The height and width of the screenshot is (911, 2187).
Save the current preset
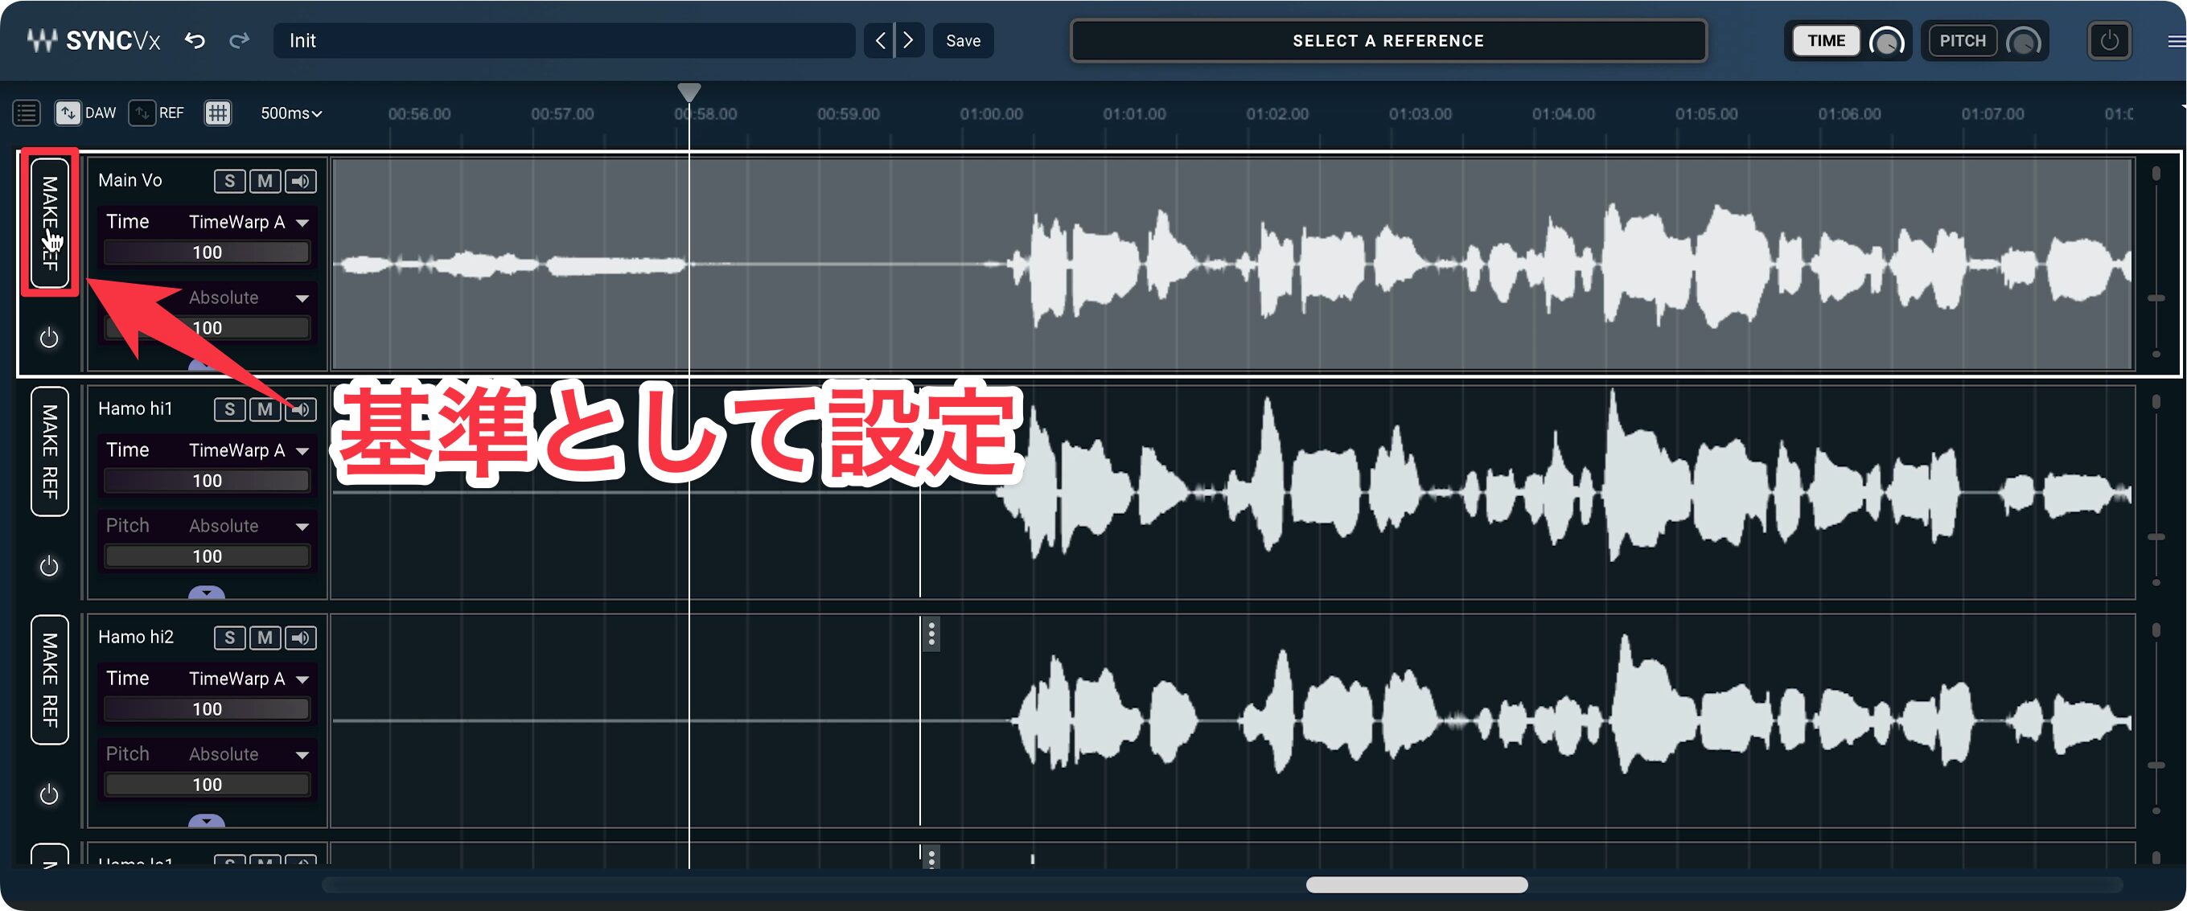pos(963,41)
